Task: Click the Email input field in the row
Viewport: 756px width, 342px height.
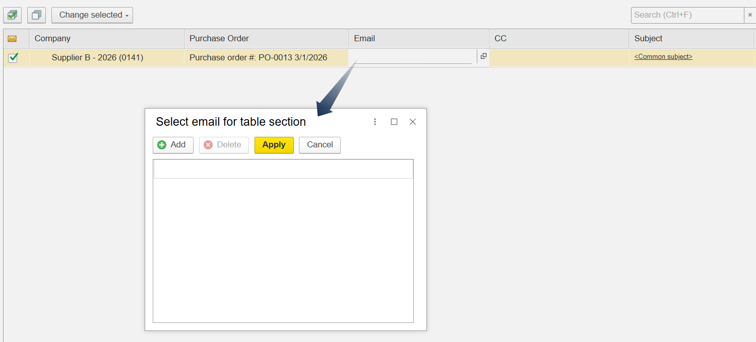Action: (x=412, y=57)
